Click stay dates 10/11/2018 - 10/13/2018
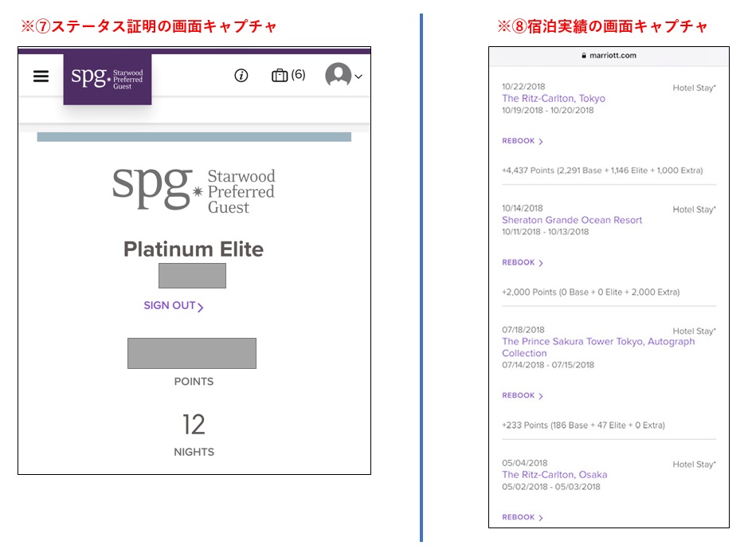 [545, 232]
